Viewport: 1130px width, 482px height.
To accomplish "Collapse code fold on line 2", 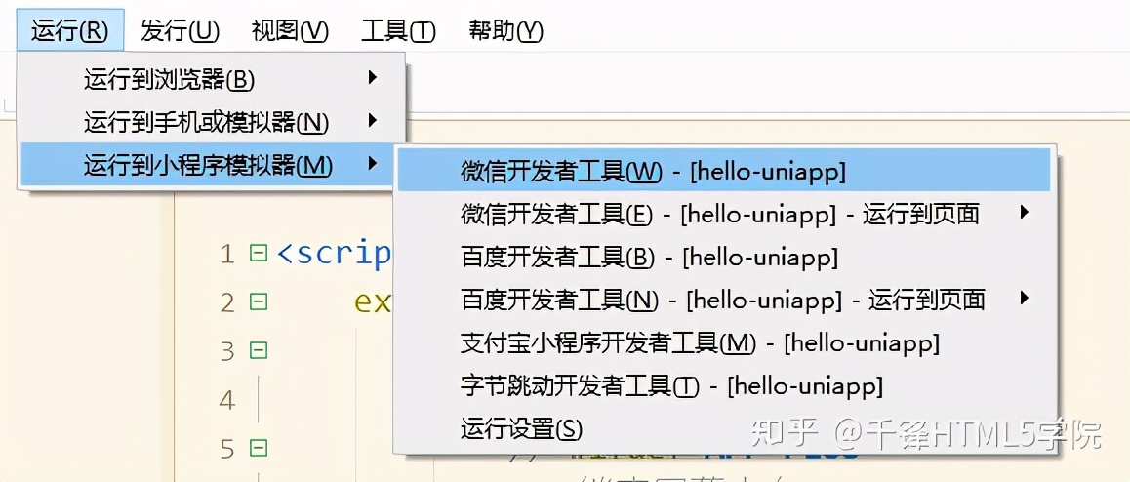I will click(x=258, y=301).
